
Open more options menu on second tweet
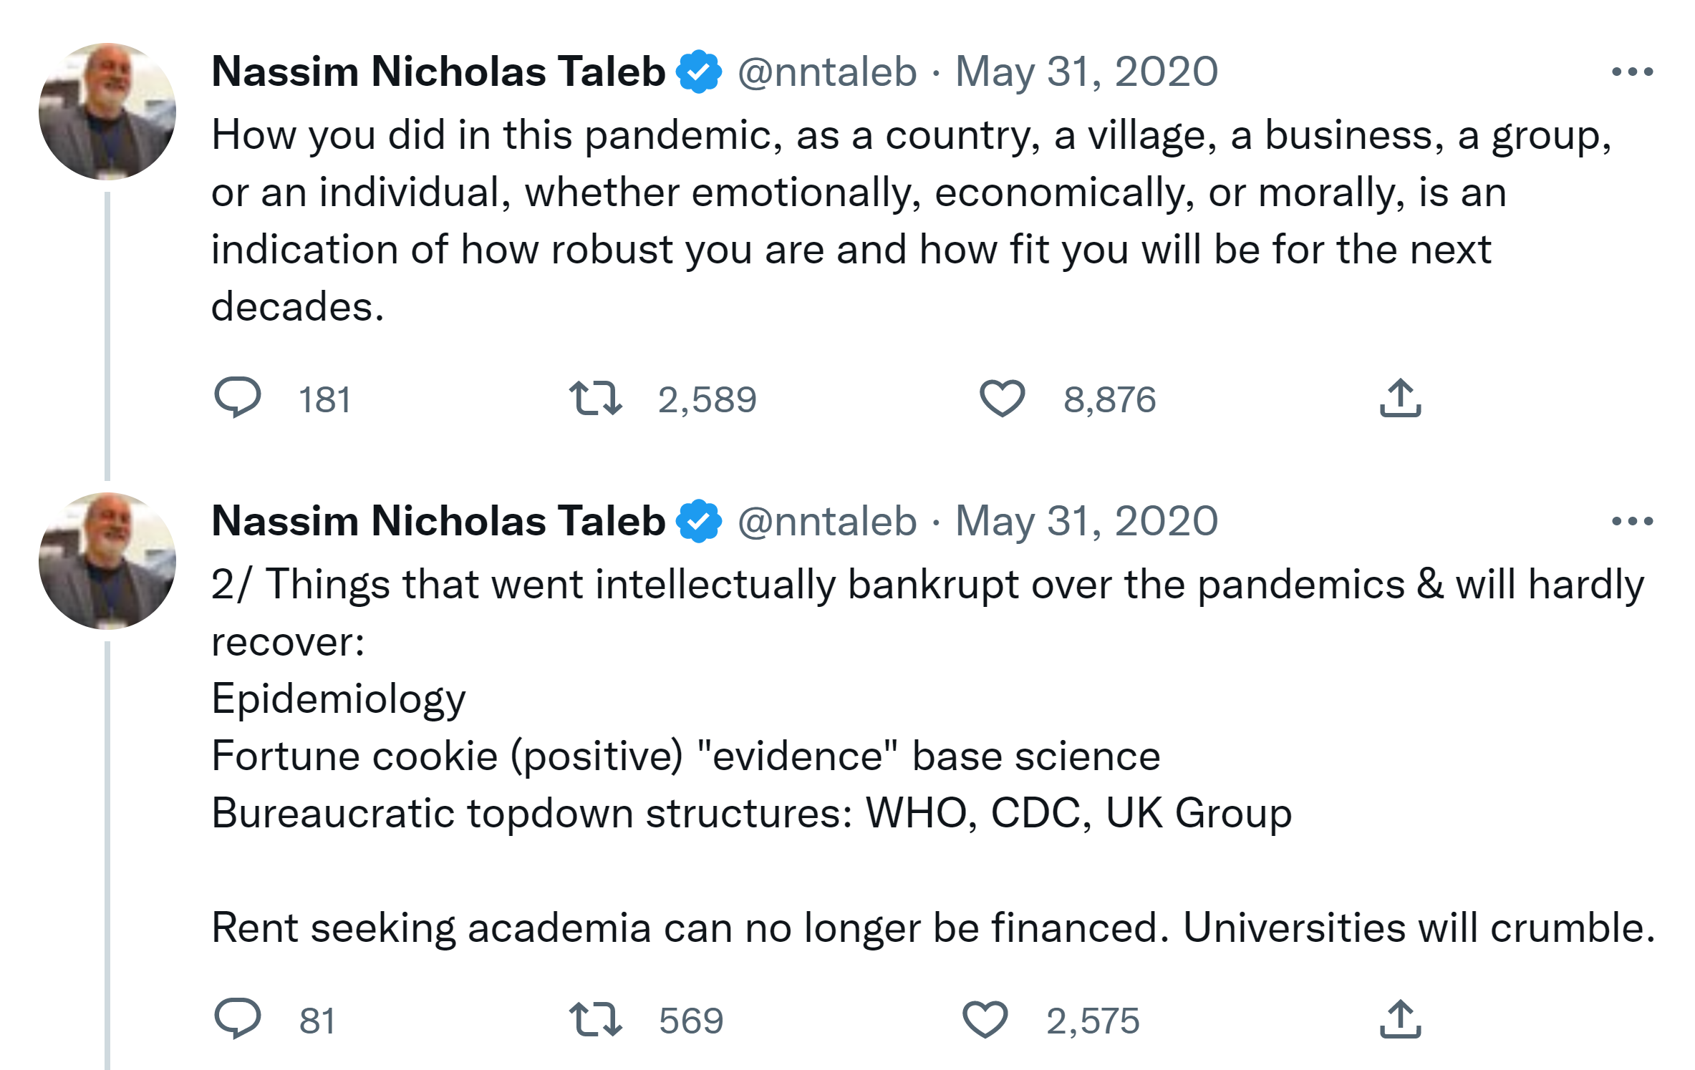coord(1632,521)
